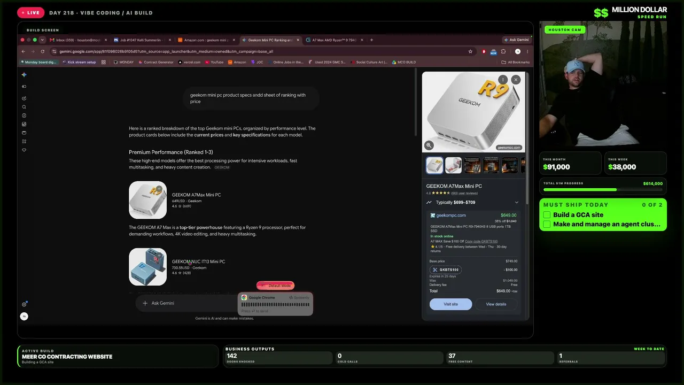This screenshot has width=684, height=385.
Task: Open the Chrome apps grid icon
Action: (104, 62)
